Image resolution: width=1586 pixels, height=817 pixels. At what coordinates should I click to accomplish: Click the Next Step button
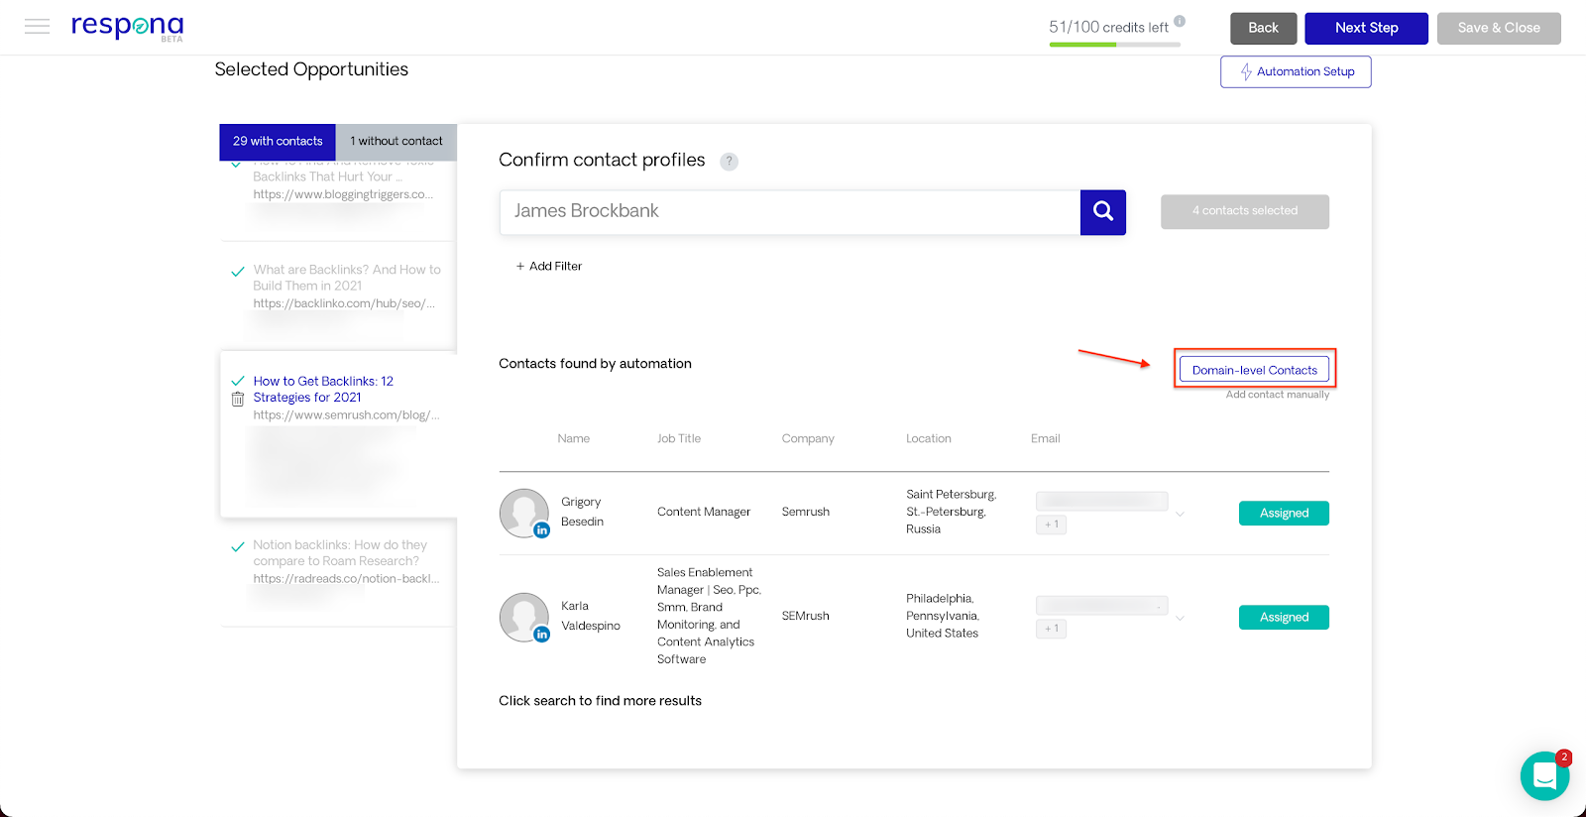pos(1366,28)
